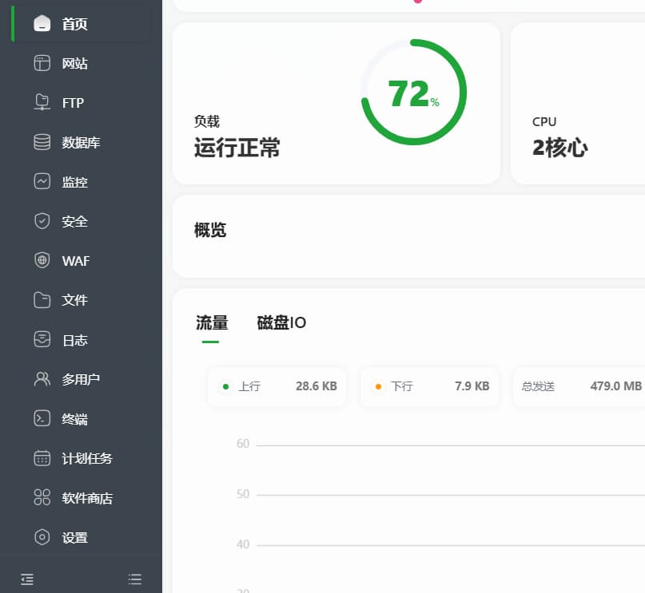Open the menu list icon at sidebar bottom
The image size is (645, 593).
point(135,579)
